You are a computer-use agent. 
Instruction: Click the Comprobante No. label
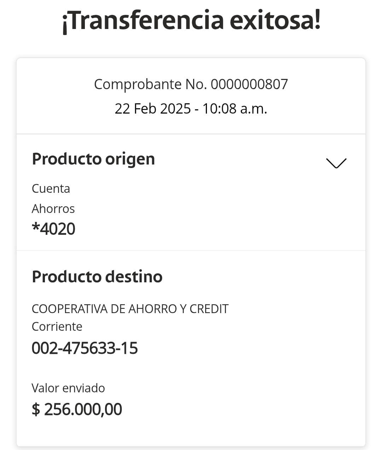[x=150, y=85]
